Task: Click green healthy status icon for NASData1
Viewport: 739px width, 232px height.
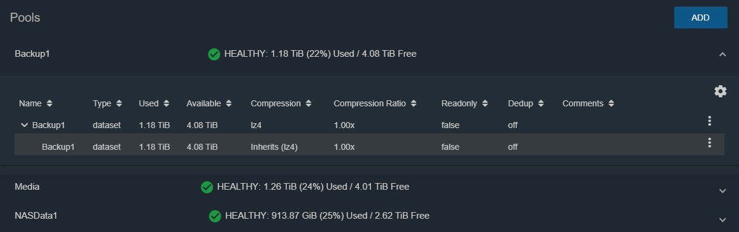Action: tap(214, 216)
